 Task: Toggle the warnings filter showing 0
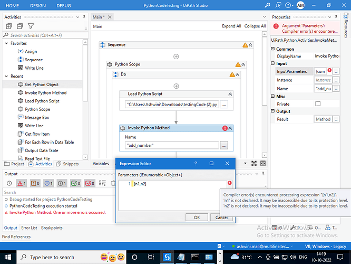click(35, 183)
